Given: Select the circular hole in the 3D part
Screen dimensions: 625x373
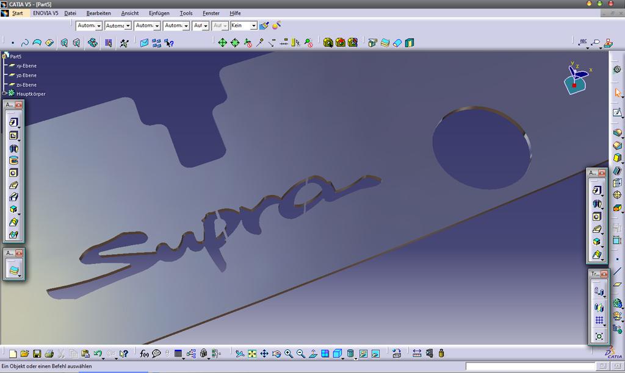Looking at the screenshot, I should coord(482,147).
